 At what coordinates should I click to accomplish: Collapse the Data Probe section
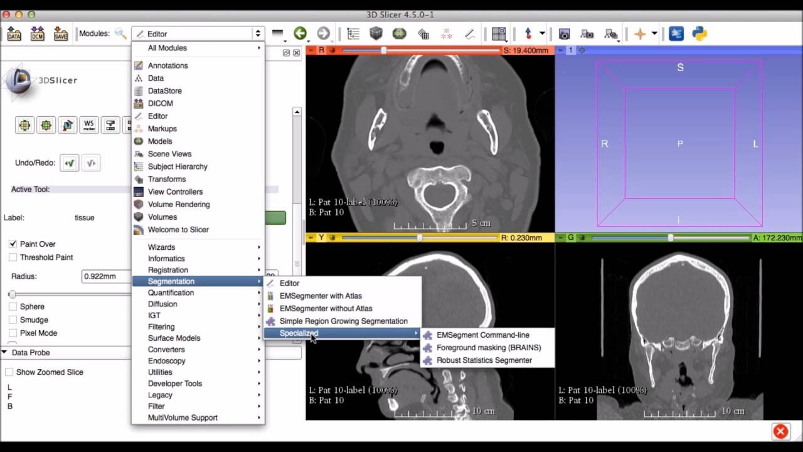pos(4,353)
